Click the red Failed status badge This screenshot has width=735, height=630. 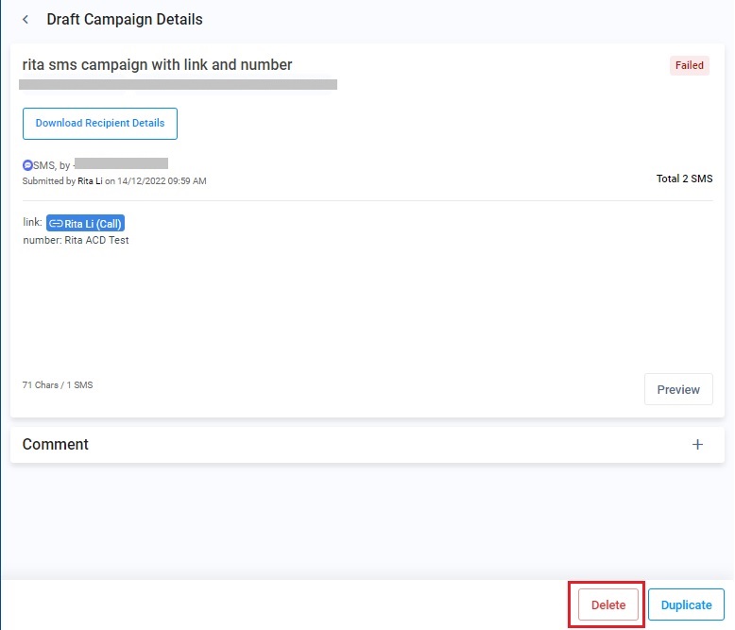[689, 65]
